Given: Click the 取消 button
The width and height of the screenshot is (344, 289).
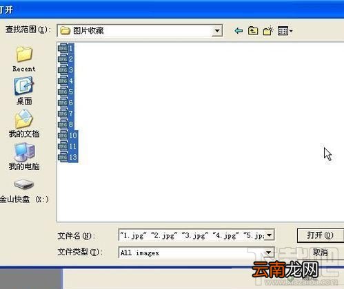Looking at the screenshot, I should pyautogui.click(x=321, y=253).
